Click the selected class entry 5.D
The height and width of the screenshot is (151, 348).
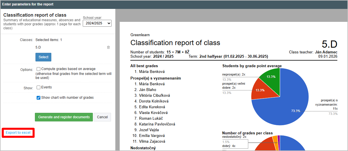coord(38,47)
